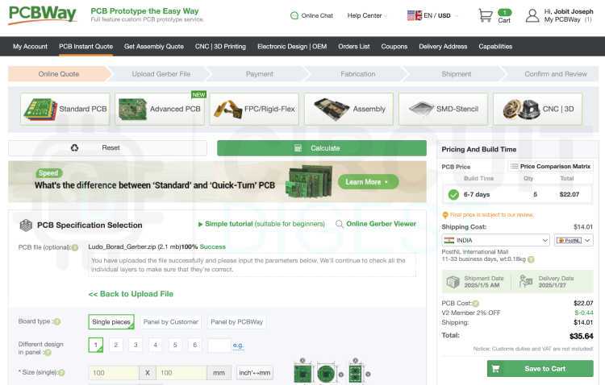Select Panel by Customer board type
605x385 pixels.
tap(170, 322)
